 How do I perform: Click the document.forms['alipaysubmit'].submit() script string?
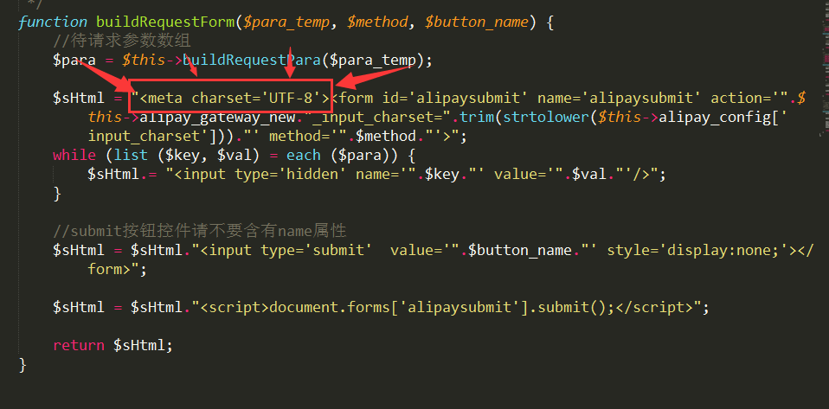pos(441,308)
